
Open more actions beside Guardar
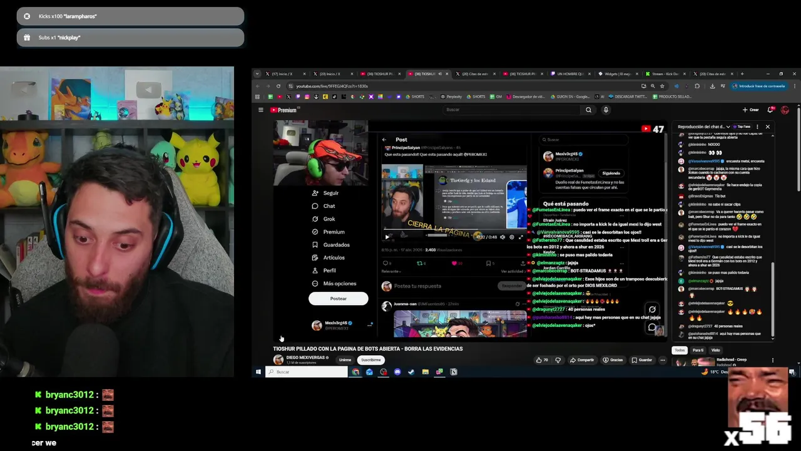tap(663, 360)
